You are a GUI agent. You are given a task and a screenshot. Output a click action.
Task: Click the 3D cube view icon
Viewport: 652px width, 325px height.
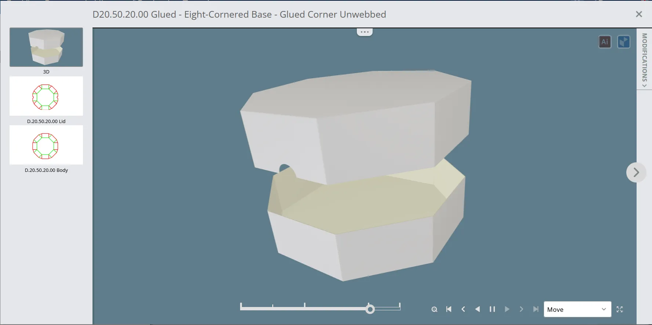click(x=624, y=42)
